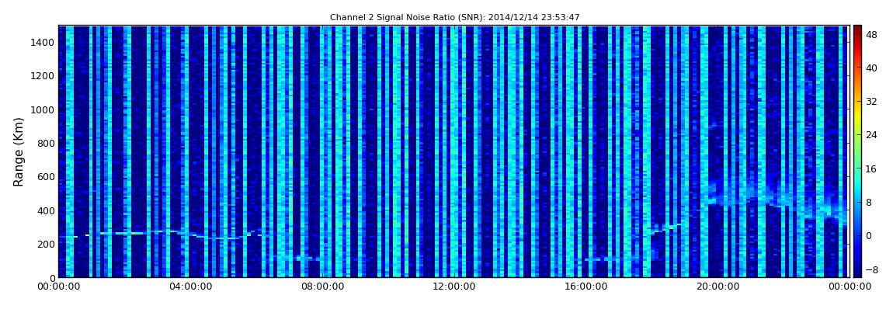Click the 20:00:00 time axis label
This screenshot has width=893, height=316.
719,287
